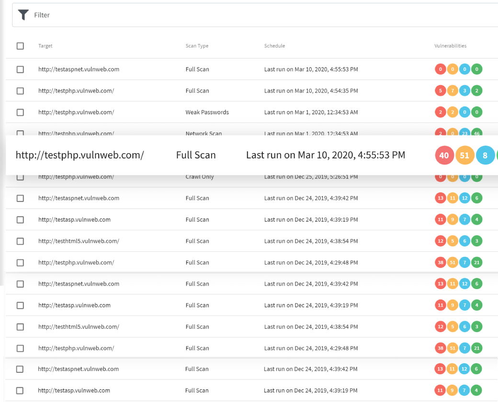Click the green 46 badge on Network Scan row
The width and height of the screenshot is (498, 402).
[x=476, y=134]
